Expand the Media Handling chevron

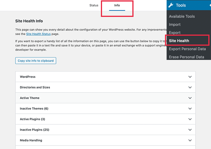pyautogui.click(x=190, y=141)
